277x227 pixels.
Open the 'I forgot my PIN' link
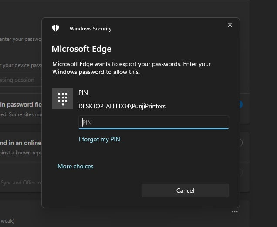[x=99, y=139]
